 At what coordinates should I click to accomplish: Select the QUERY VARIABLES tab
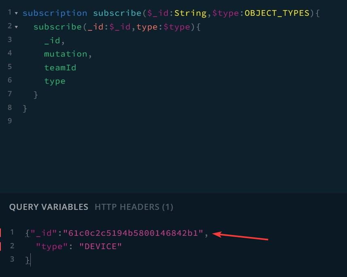(x=50, y=207)
